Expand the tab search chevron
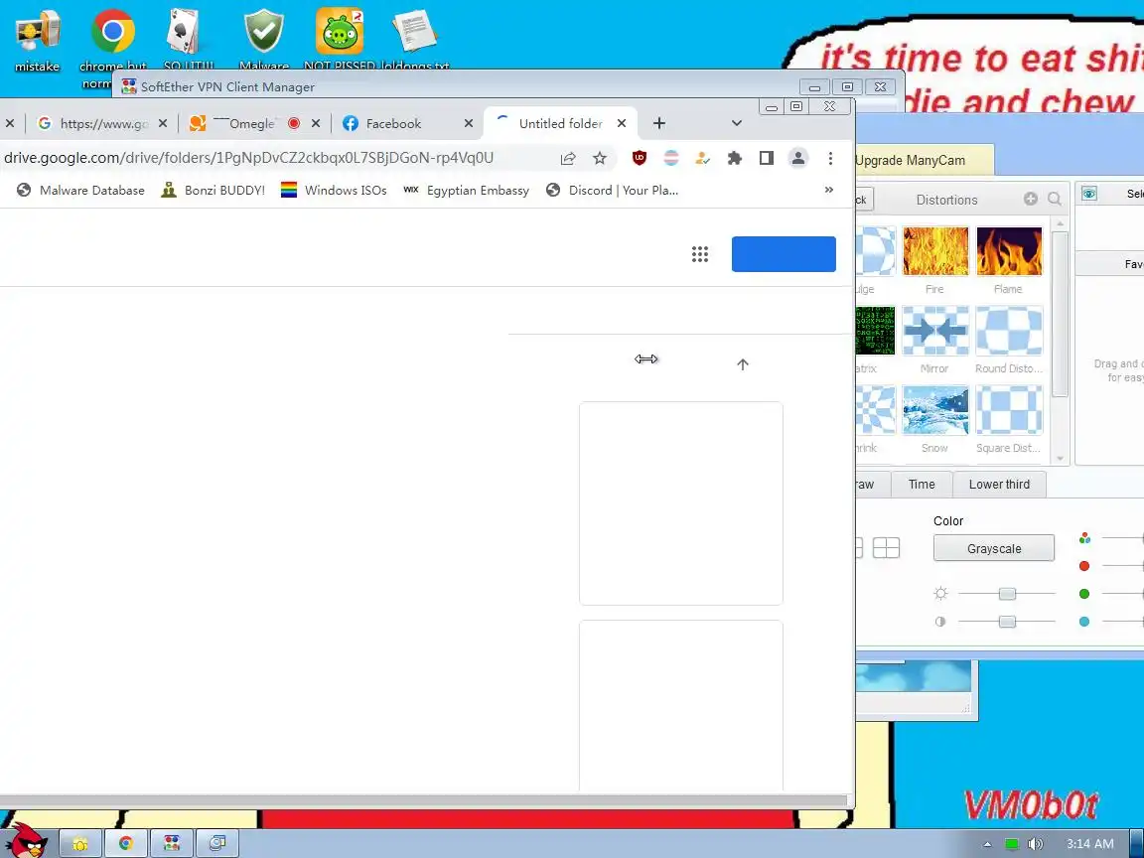The width and height of the screenshot is (1144, 858). (737, 123)
